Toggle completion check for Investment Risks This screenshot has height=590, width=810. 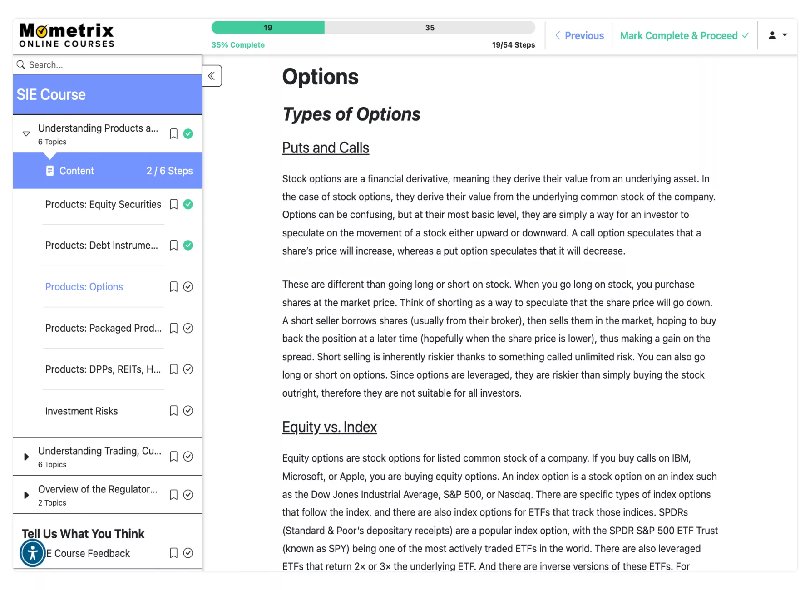(188, 411)
